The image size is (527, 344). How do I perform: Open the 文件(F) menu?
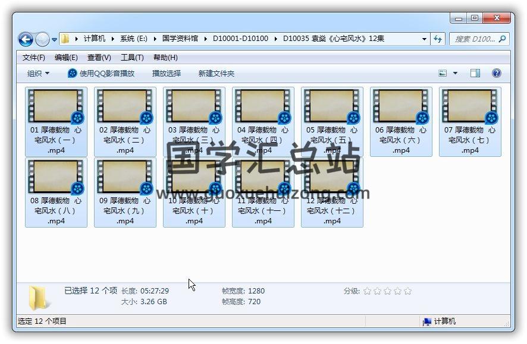pyautogui.click(x=34, y=58)
